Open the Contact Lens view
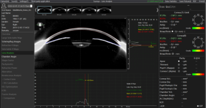 click(x=10, y=79)
